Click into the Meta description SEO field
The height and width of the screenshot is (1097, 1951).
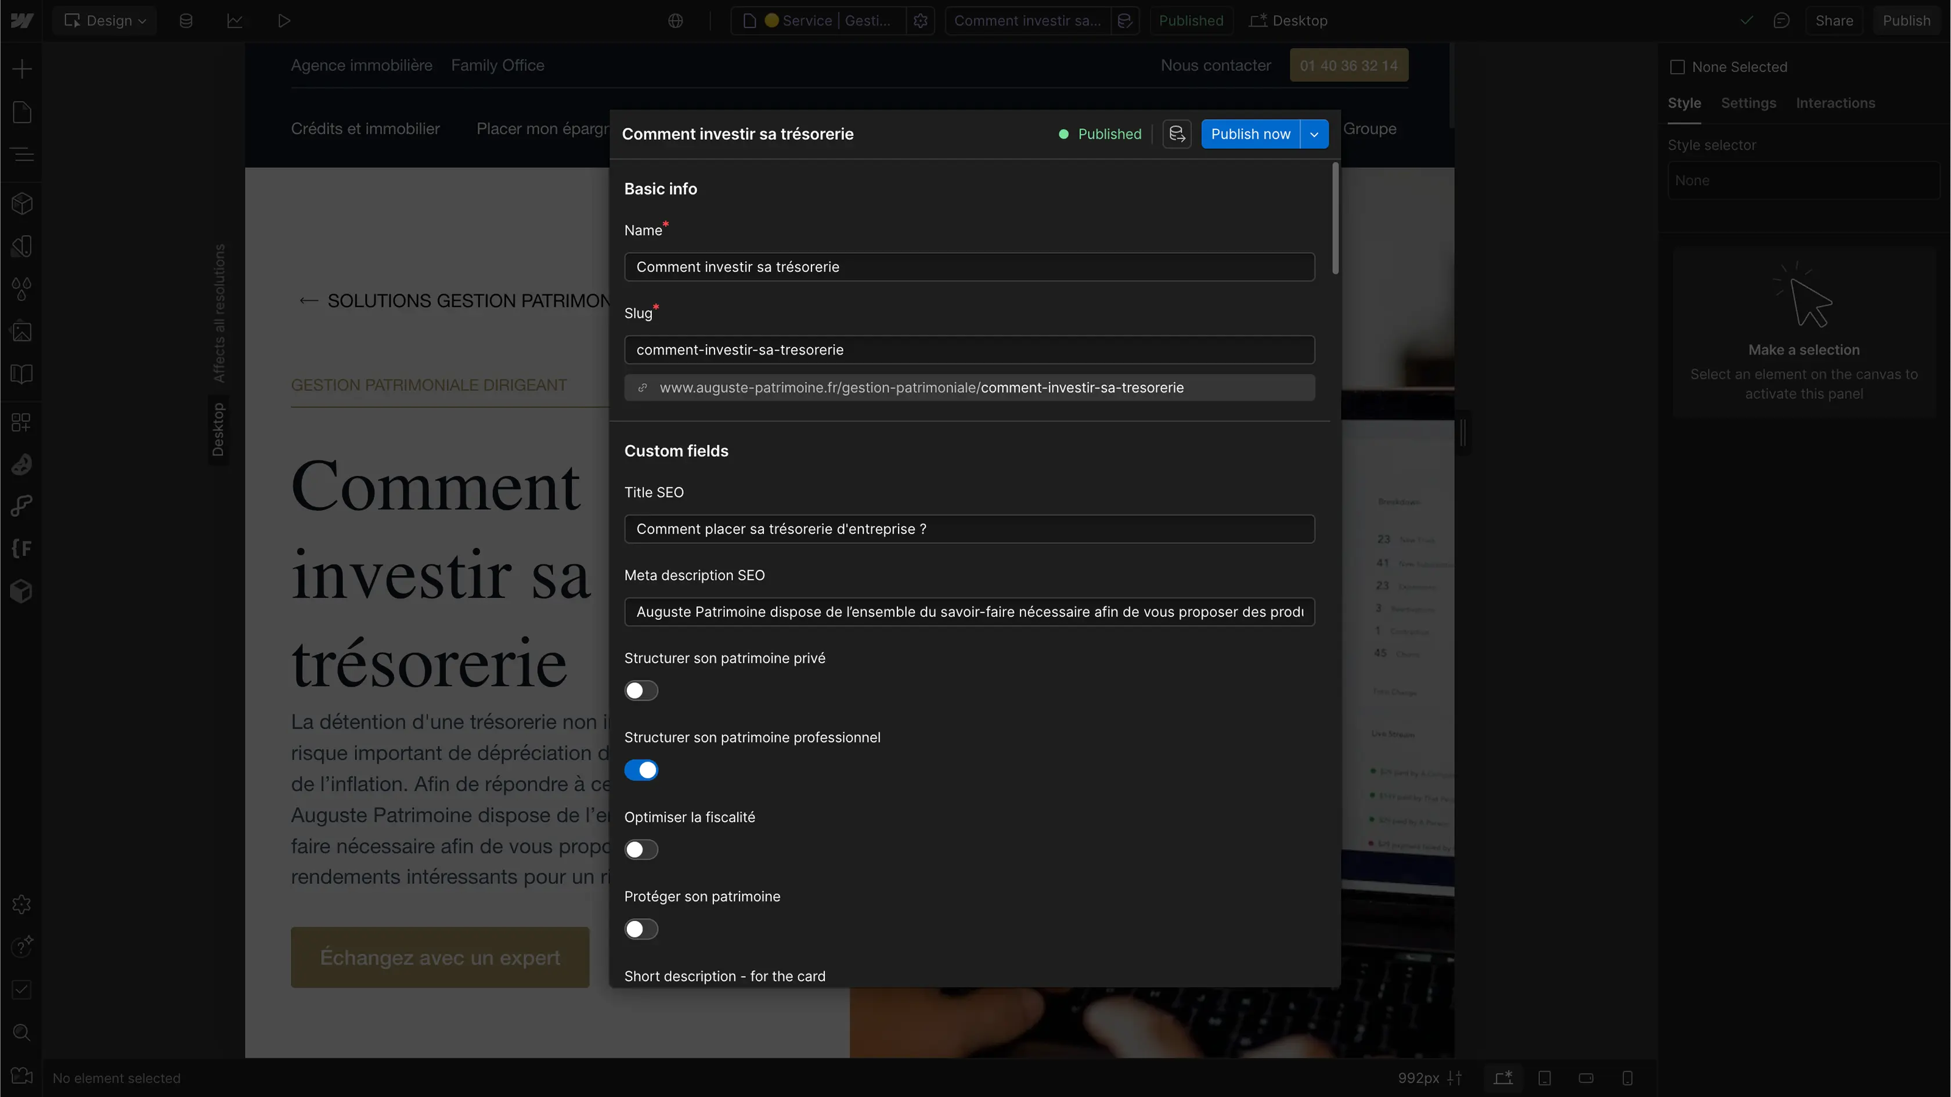969,612
